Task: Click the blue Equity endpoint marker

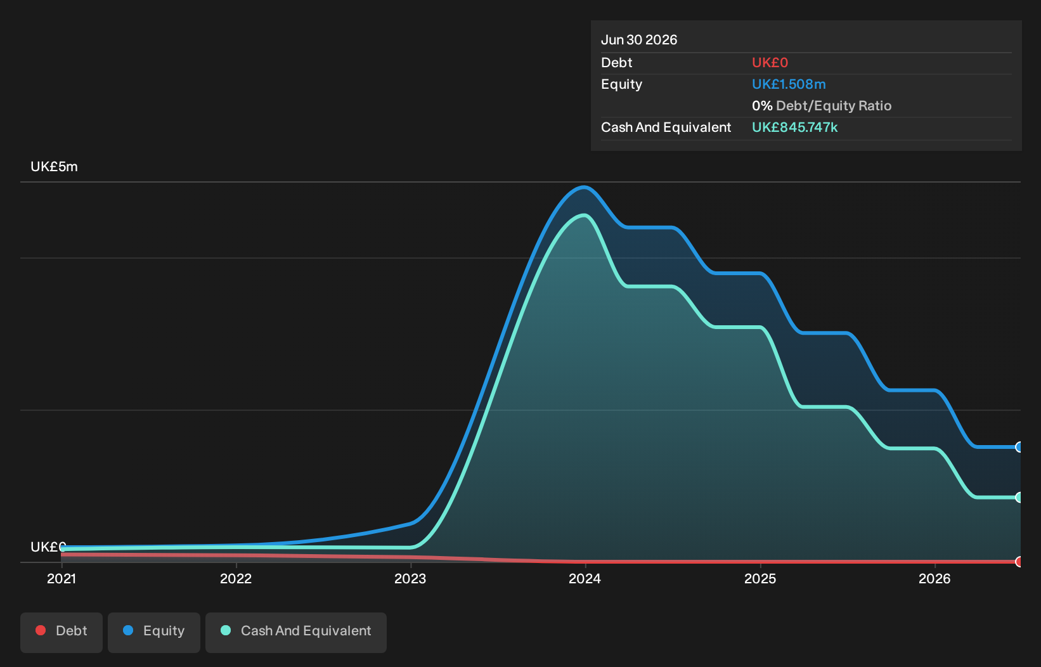Action: pos(1019,447)
